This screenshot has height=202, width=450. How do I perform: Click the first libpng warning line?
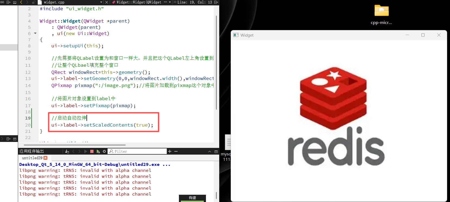85,170
